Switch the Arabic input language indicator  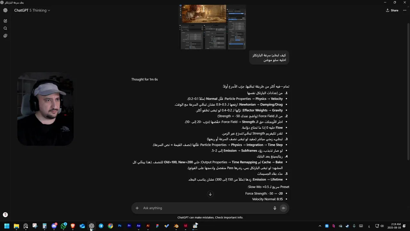pos(369,226)
